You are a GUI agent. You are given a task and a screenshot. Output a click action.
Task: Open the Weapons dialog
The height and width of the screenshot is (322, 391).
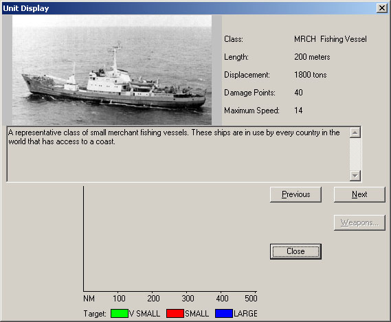coord(359,222)
